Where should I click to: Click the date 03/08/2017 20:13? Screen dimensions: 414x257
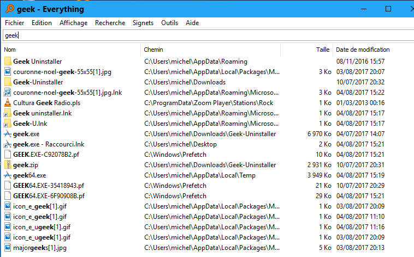tap(360, 248)
